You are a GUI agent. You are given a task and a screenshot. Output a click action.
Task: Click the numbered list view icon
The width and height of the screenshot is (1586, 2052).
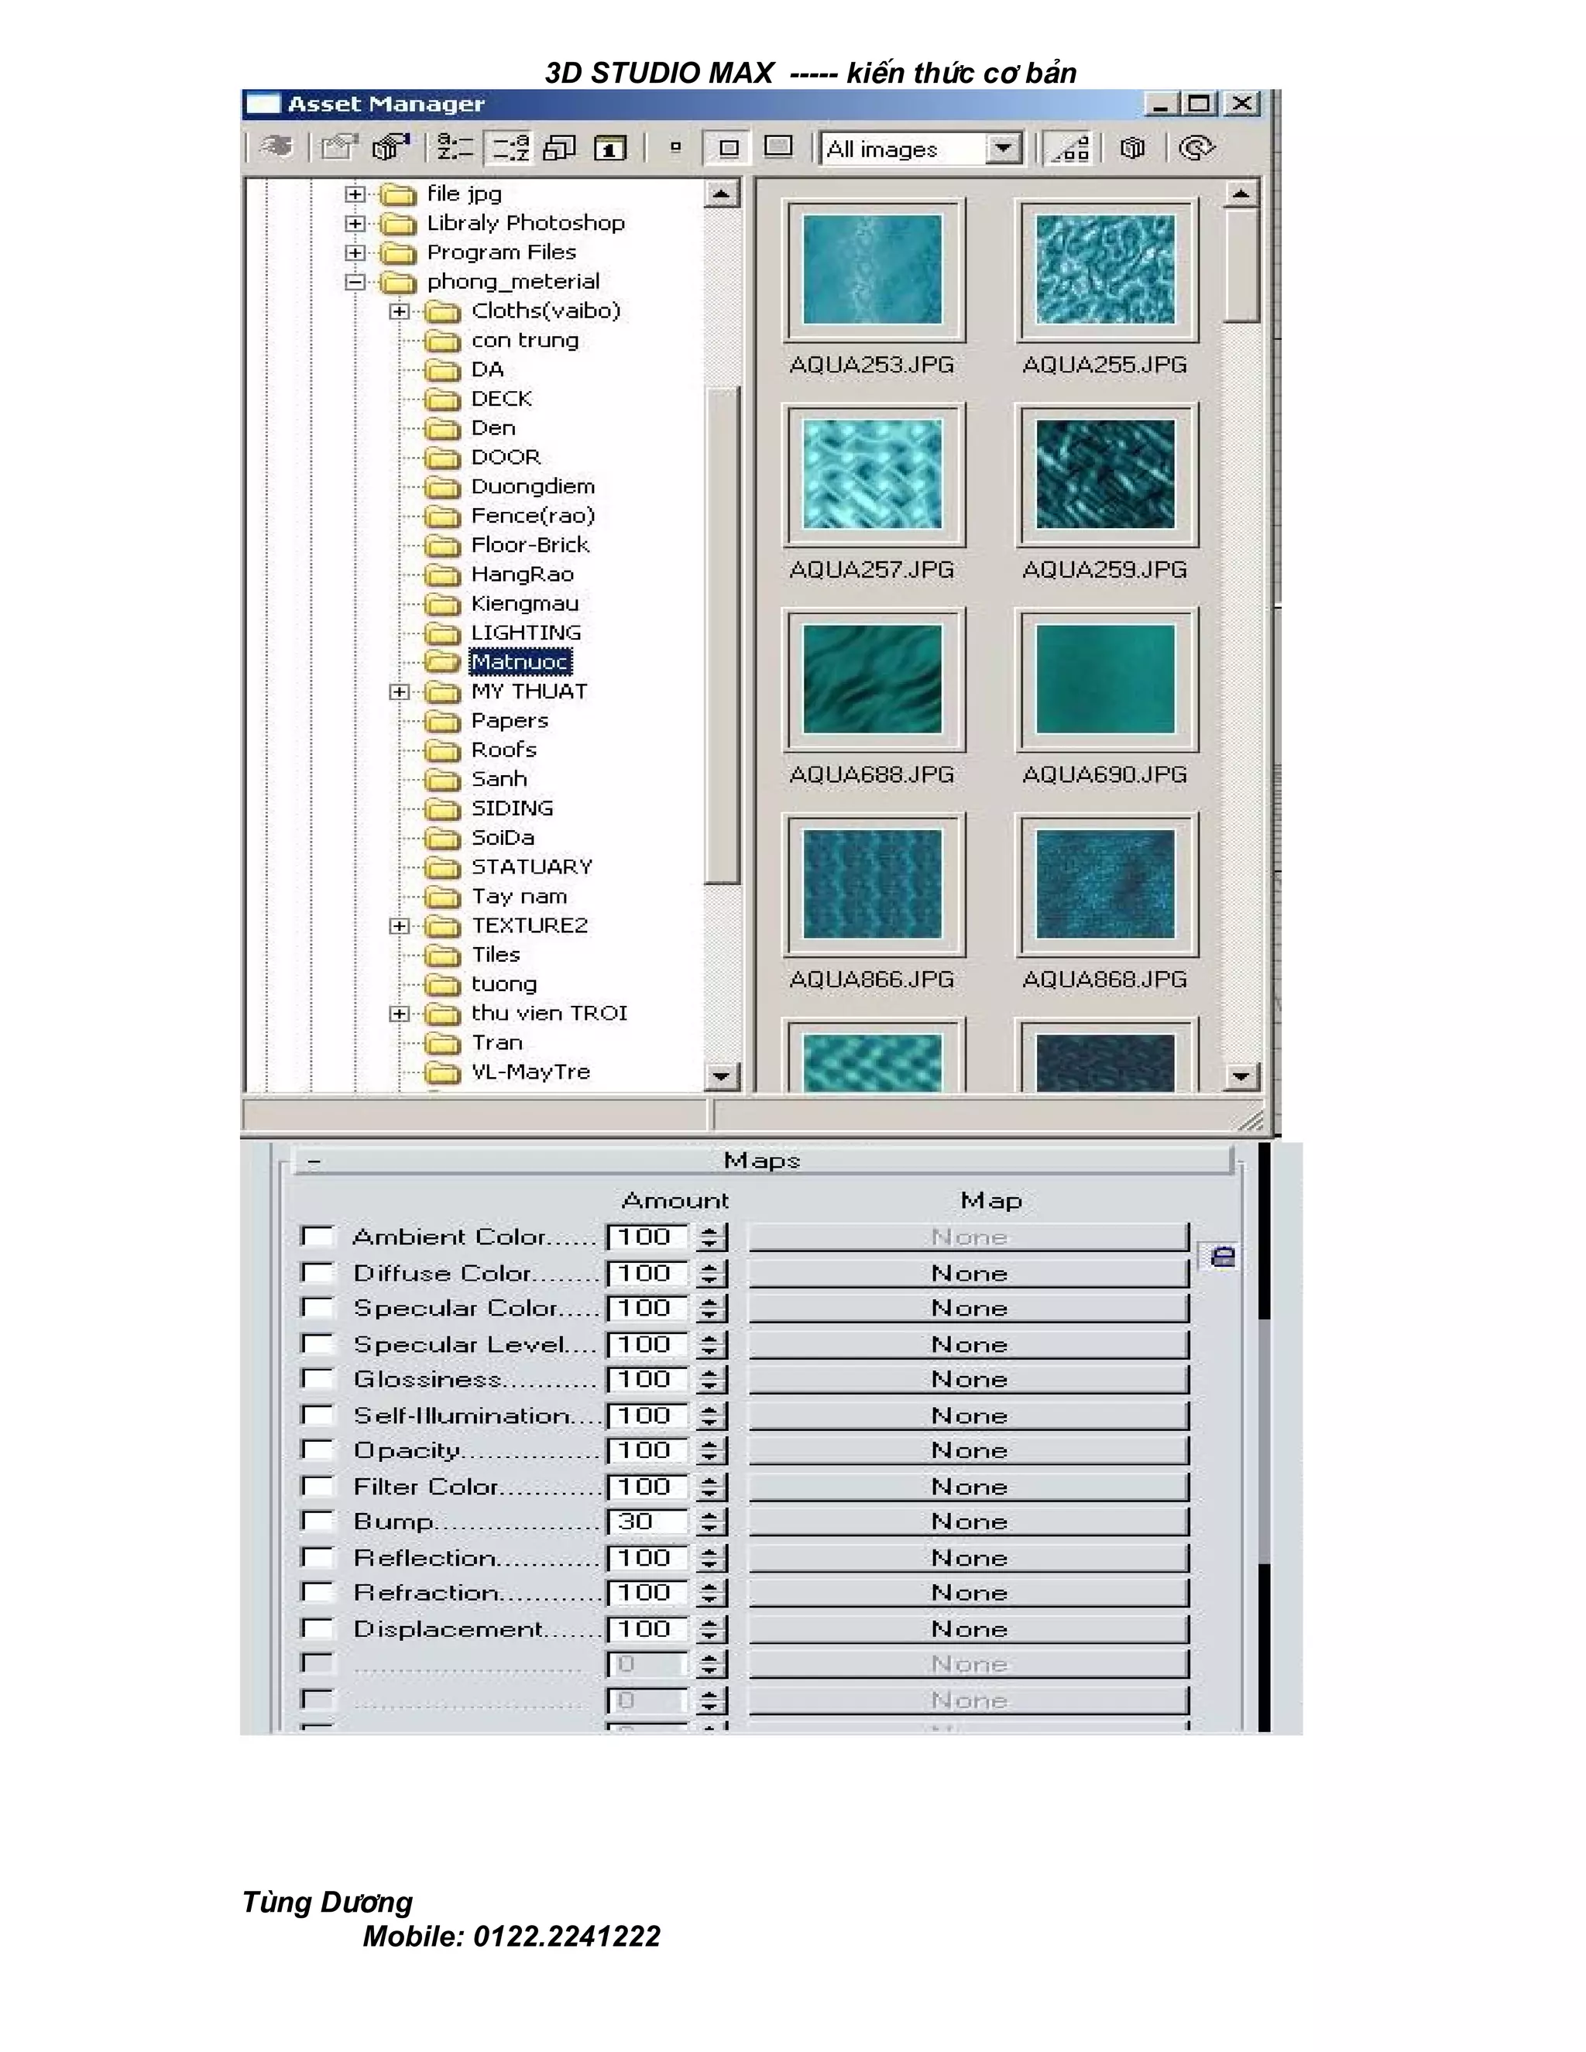[609, 147]
